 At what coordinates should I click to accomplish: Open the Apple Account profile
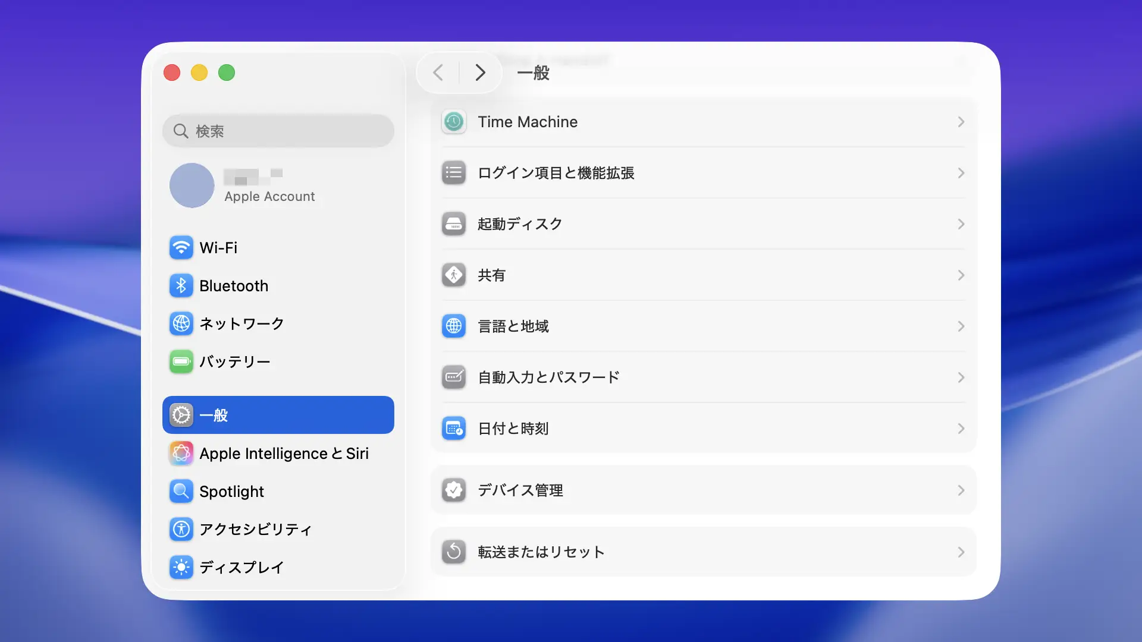click(x=269, y=186)
